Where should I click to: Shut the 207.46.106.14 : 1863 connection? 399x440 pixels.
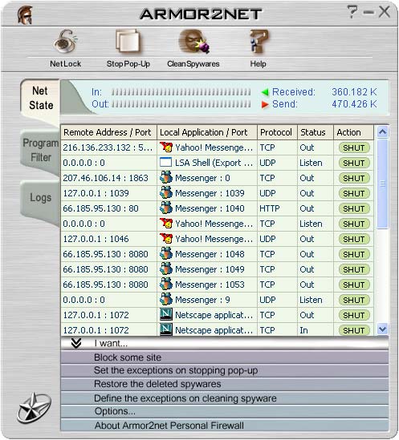pyautogui.click(x=354, y=178)
